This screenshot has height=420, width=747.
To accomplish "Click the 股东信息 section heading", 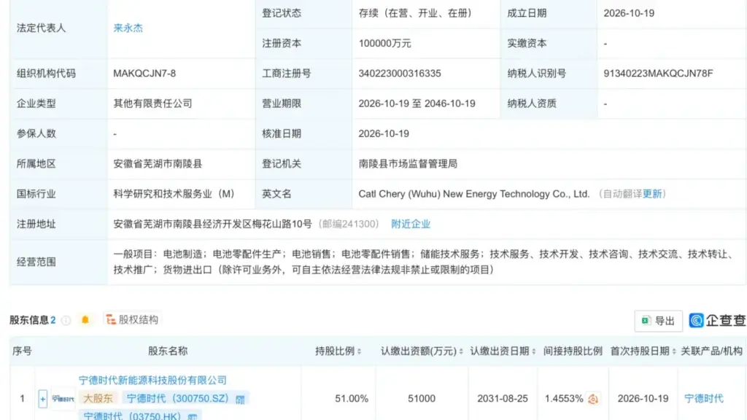I will (29, 320).
